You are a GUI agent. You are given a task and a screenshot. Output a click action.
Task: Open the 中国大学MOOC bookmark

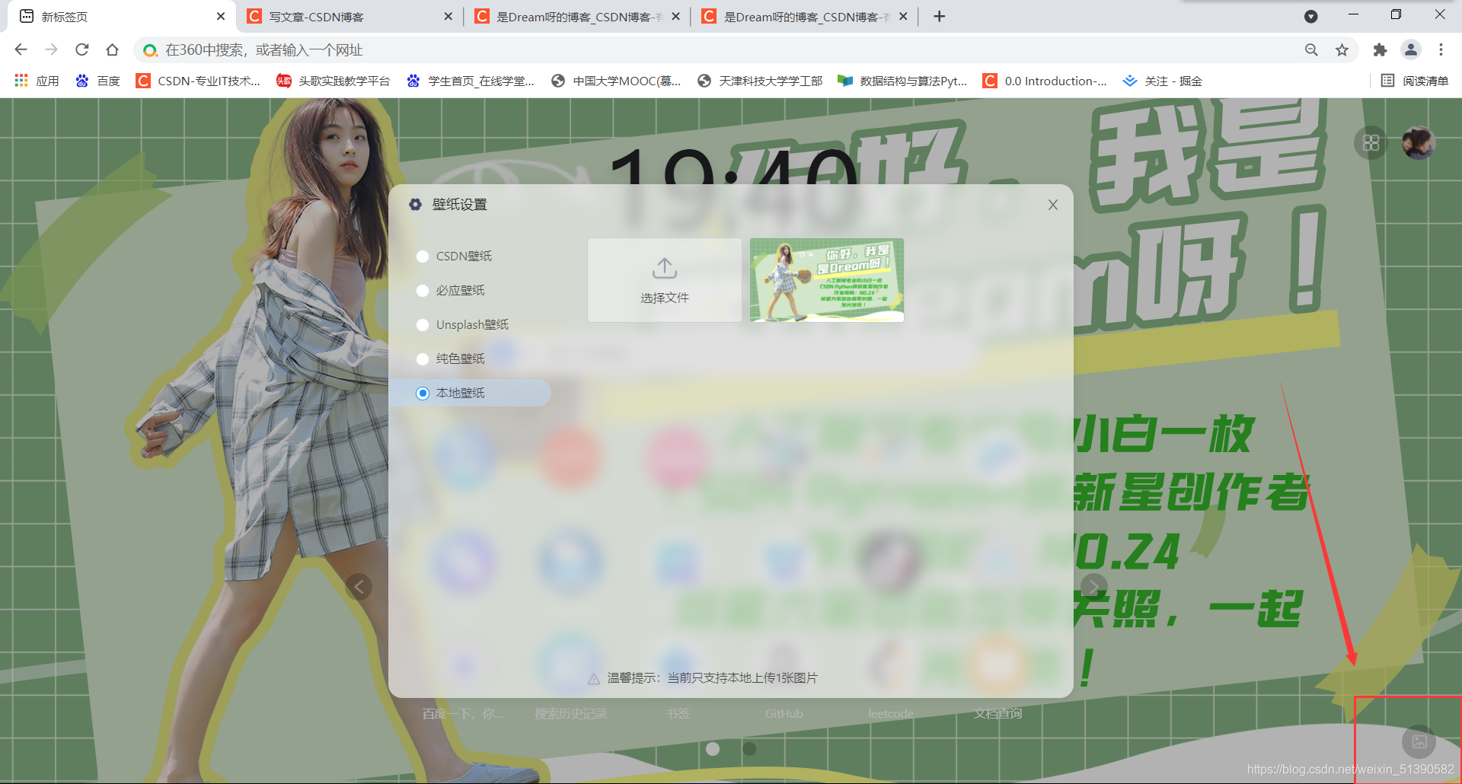616,81
